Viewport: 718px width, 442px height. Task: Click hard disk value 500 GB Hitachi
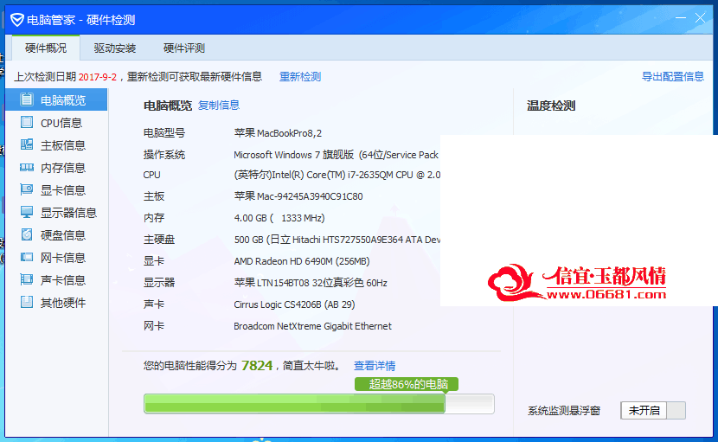click(337, 240)
